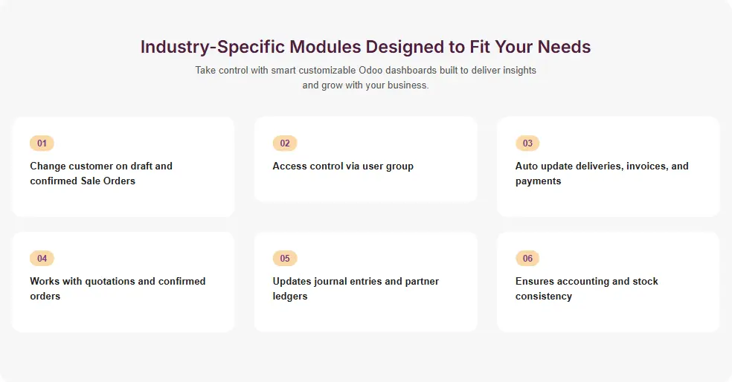Image resolution: width=732 pixels, height=382 pixels.
Task: Click the 05 number badge
Action: coord(285,259)
